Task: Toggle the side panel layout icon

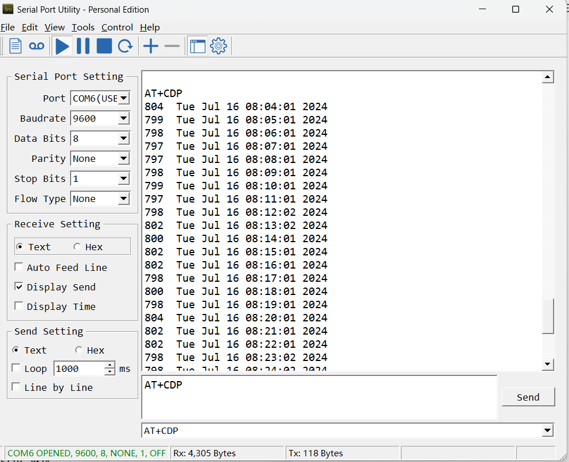Action: click(x=198, y=46)
